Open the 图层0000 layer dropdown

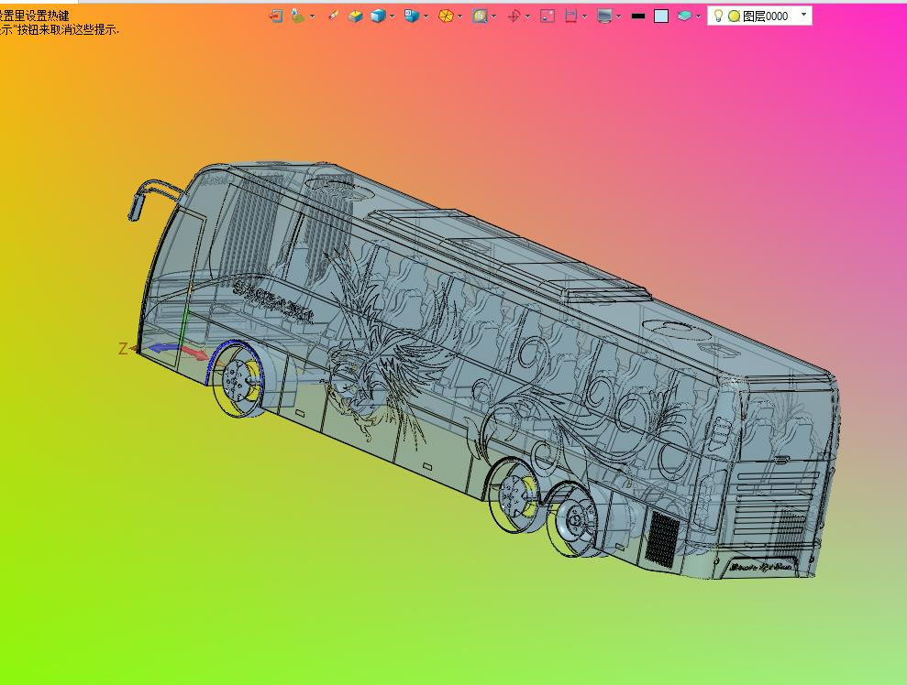(804, 15)
